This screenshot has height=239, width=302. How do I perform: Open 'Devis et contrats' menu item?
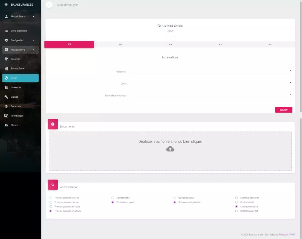(x=19, y=31)
